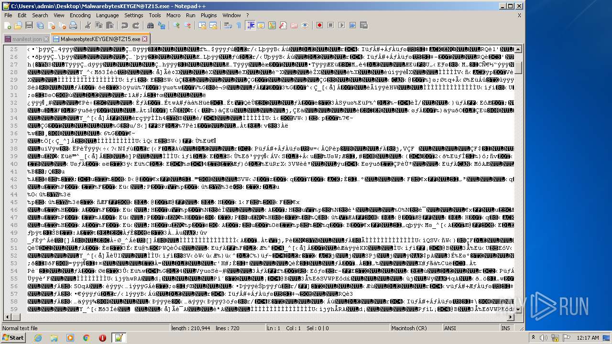
Task: Open the Encoding menu
Action: tap(80, 15)
